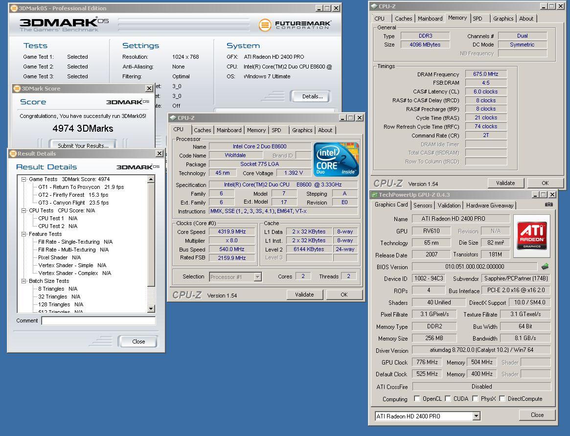Image resolution: width=570 pixels, height=436 pixels.
Task: Click the Close button in GPU-Z
Action: click(x=537, y=415)
